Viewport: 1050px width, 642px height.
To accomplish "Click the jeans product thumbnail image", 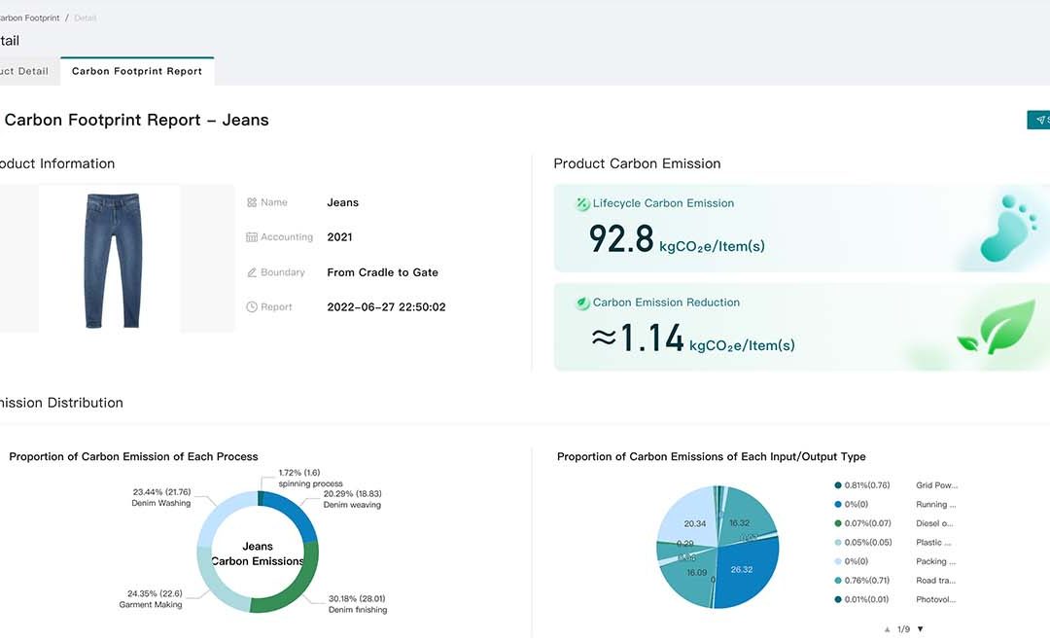I will tap(113, 260).
